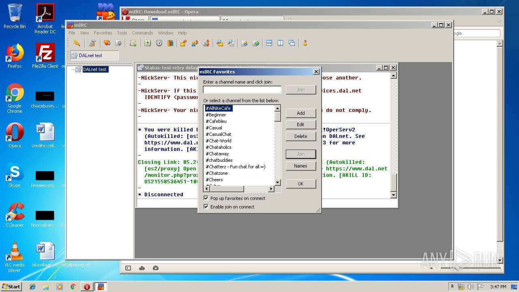The image size is (519, 292).
Task: Open the Timer clock toolbar icon
Action: [x=159, y=43]
